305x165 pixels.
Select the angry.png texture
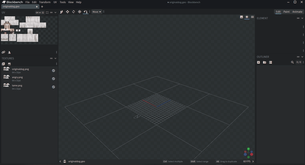(x=29, y=79)
